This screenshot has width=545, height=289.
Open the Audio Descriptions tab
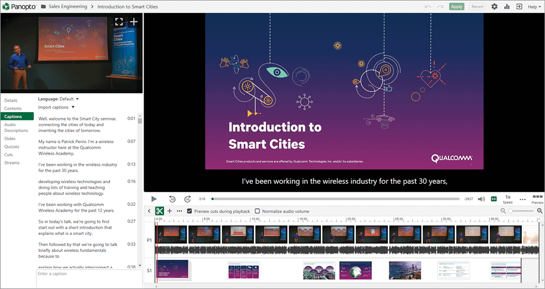pos(16,127)
